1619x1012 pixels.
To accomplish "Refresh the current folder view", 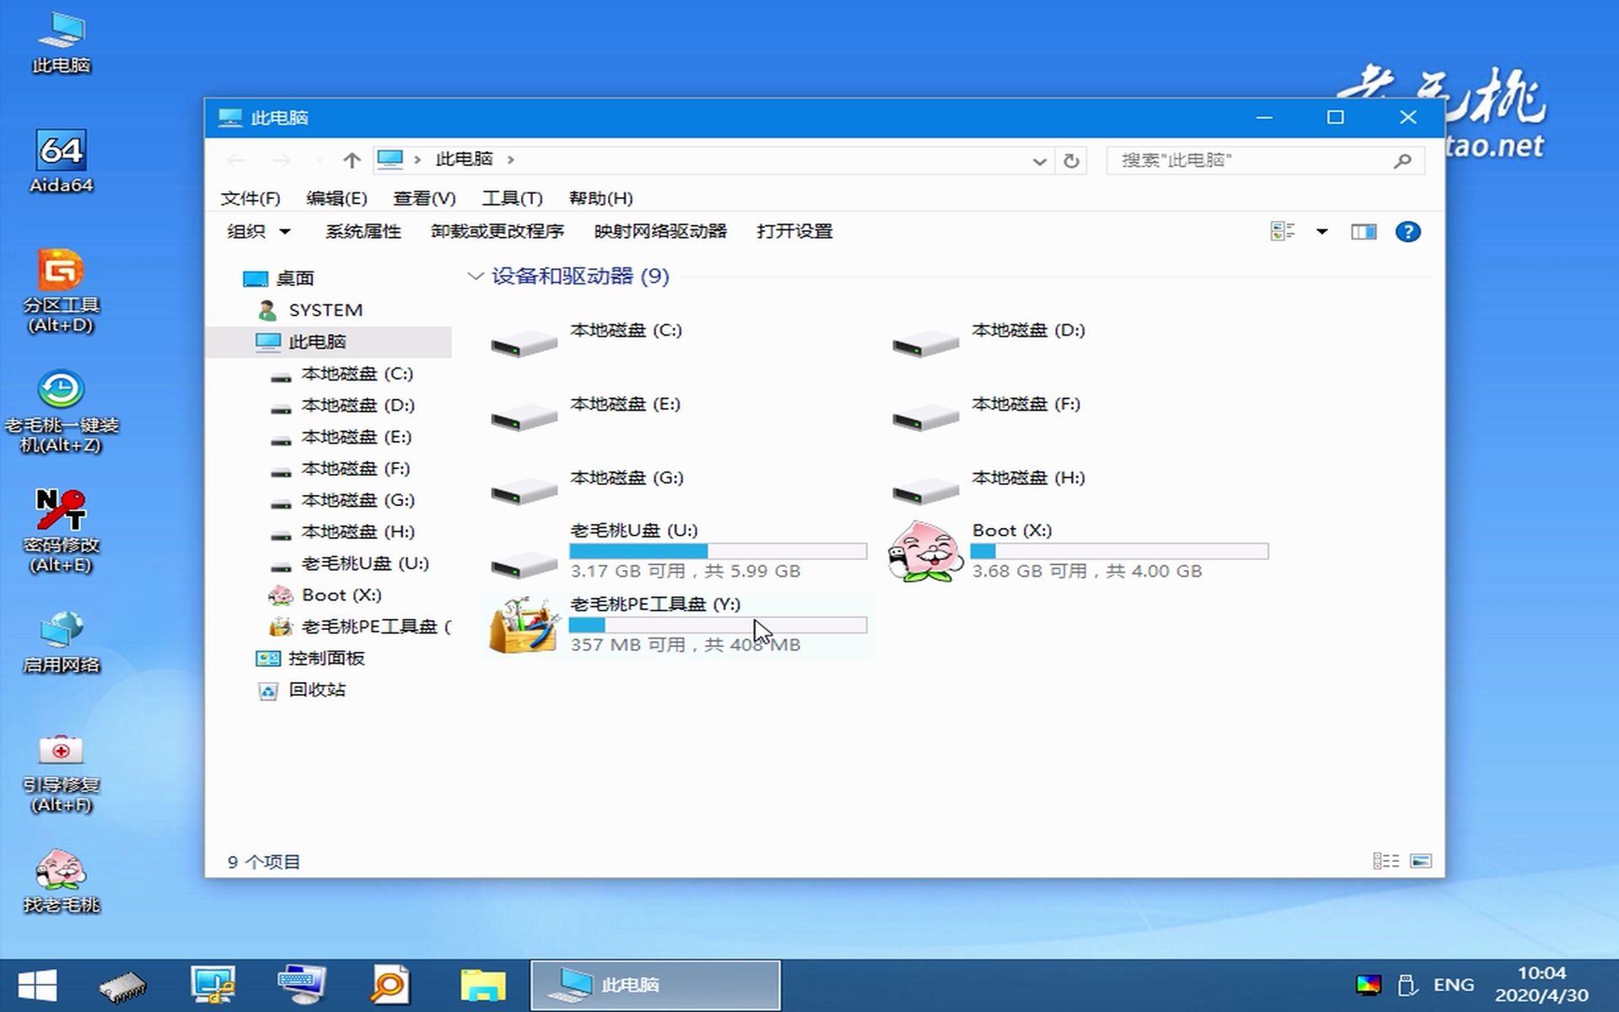I will 1071,160.
